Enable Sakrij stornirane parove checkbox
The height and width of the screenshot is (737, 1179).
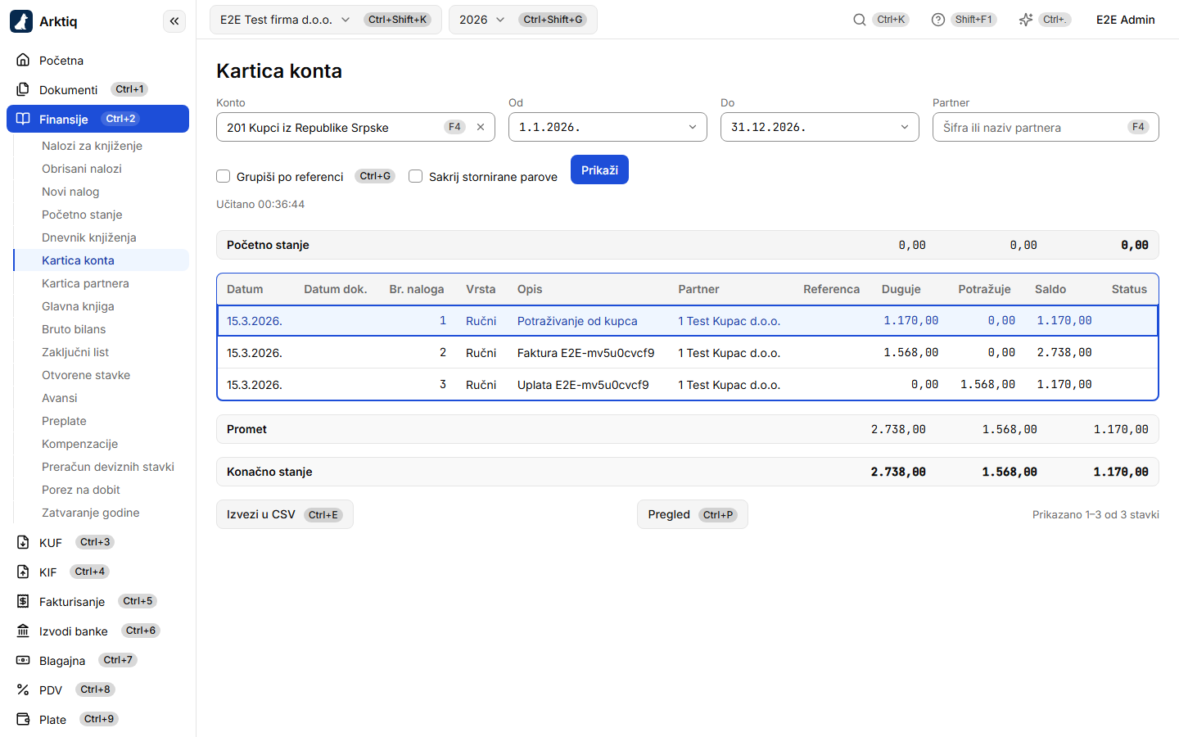pos(415,176)
